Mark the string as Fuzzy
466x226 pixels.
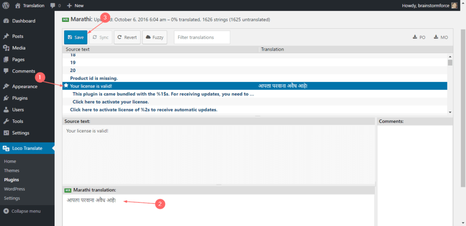tap(155, 37)
